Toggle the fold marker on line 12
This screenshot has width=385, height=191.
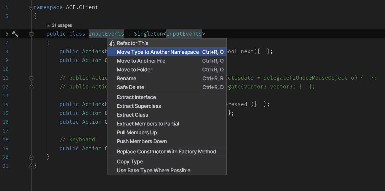[31, 87]
